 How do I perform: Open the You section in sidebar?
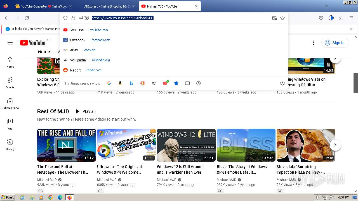point(10,124)
